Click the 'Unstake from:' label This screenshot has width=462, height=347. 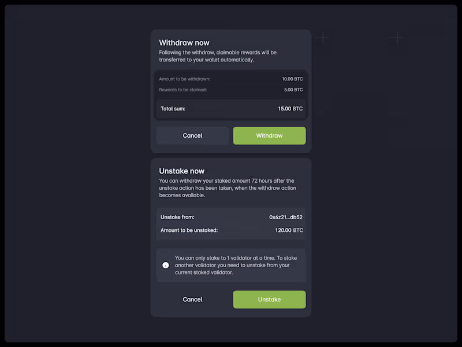pyautogui.click(x=177, y=217)
